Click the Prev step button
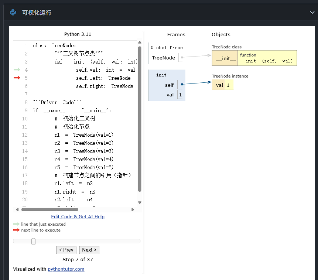This screenshot has width=318, height=280. pos(66,250)
